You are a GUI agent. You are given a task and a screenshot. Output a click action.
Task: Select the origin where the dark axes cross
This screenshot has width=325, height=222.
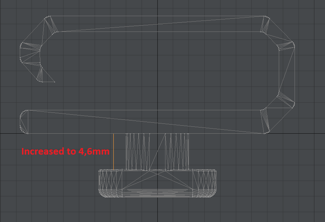click(158, 133)
